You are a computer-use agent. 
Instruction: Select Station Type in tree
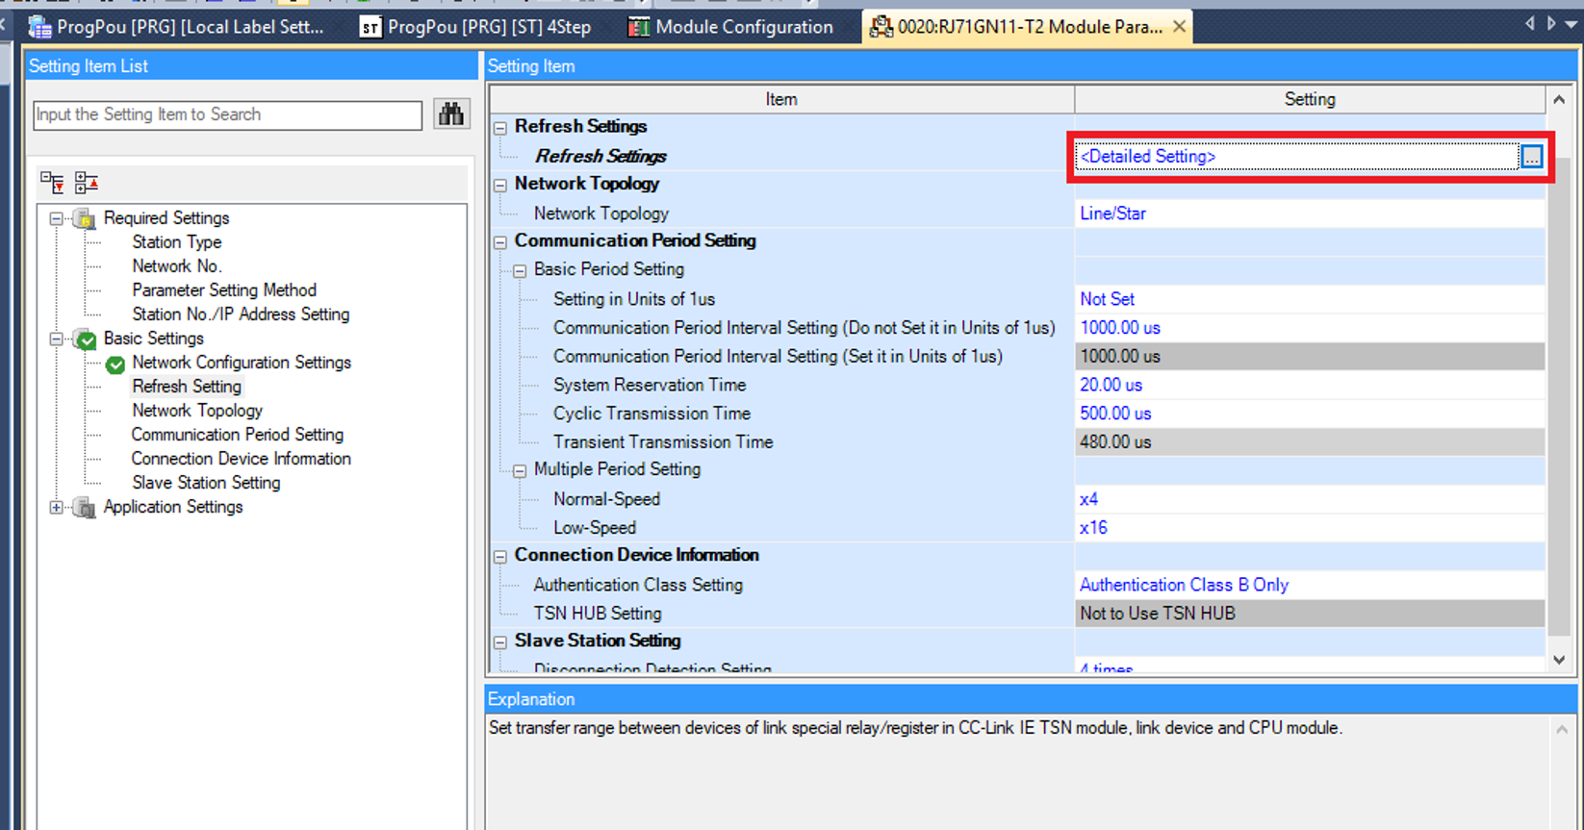[x=177, y=242]
